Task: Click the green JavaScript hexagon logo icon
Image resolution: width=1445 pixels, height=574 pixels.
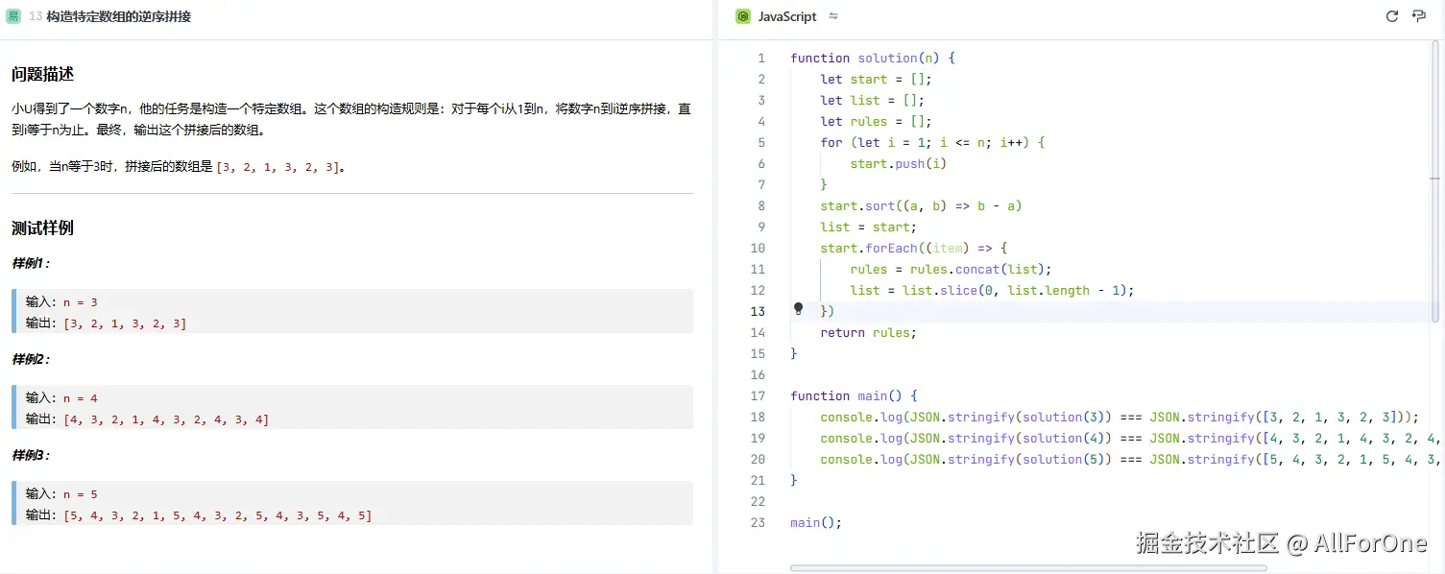Action: click(743, 16)
